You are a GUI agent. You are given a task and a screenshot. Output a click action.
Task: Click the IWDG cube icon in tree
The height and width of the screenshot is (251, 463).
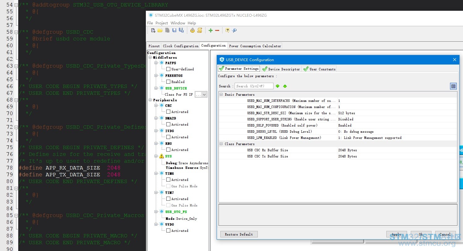[x=161, y=131]
